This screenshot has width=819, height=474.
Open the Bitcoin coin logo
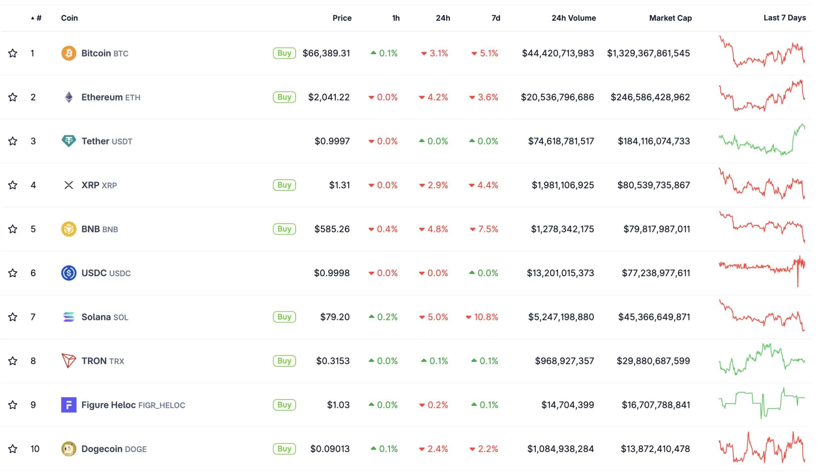click(x=69, y=53)
